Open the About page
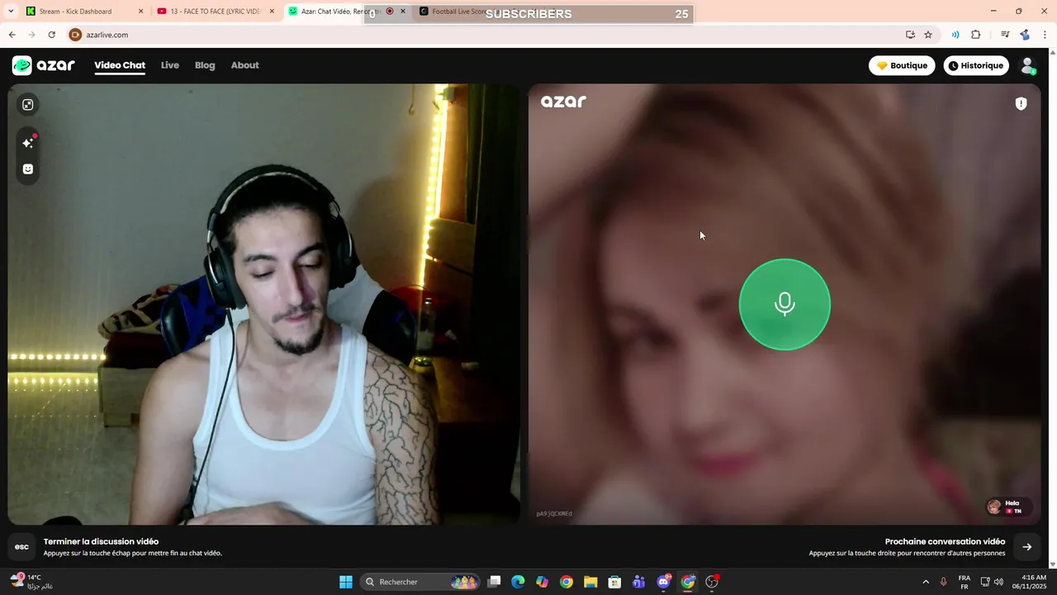This screenshot has width=1057, height=595. tap(244, 65)
